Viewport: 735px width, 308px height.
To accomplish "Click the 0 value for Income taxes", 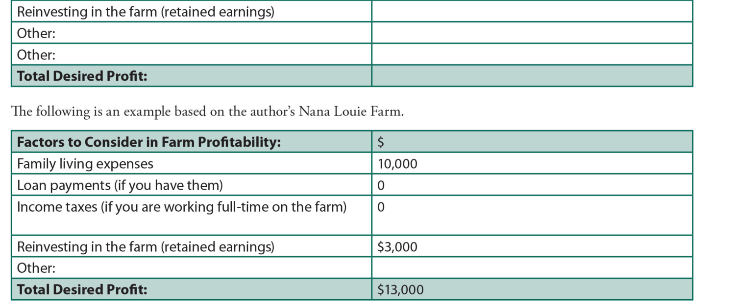I will [x=381, y=207].
